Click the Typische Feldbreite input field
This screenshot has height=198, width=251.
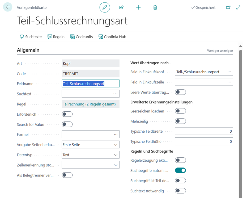[x=204, y=131]
